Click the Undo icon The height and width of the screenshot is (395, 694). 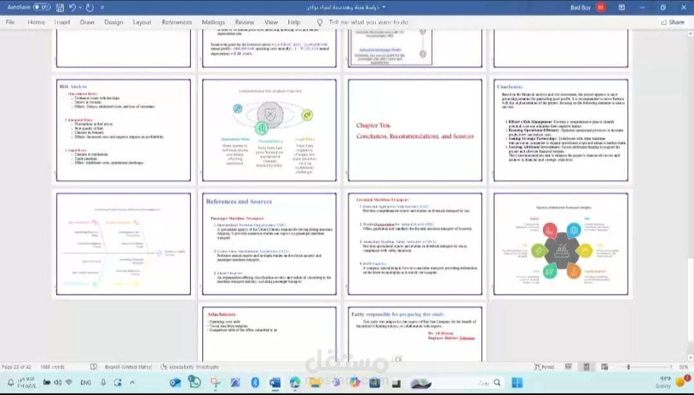(73, 8)
